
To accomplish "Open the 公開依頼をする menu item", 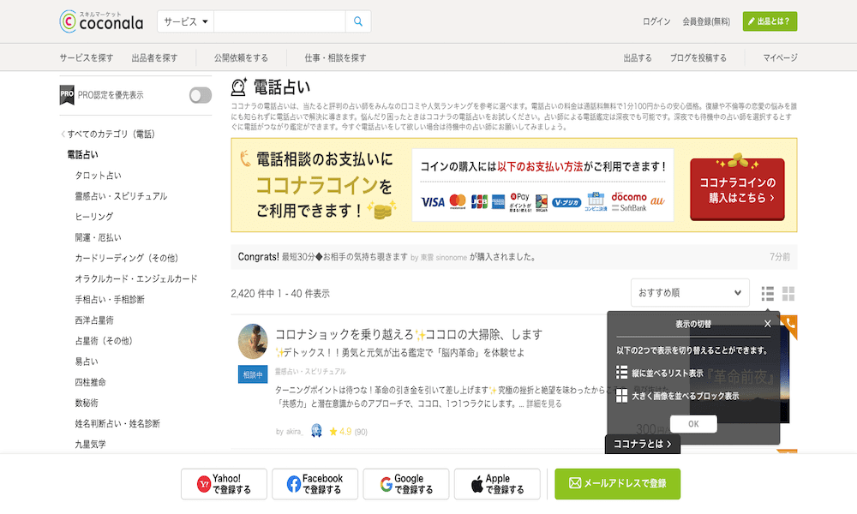I will pyautogui.click(x=241, y=57).
